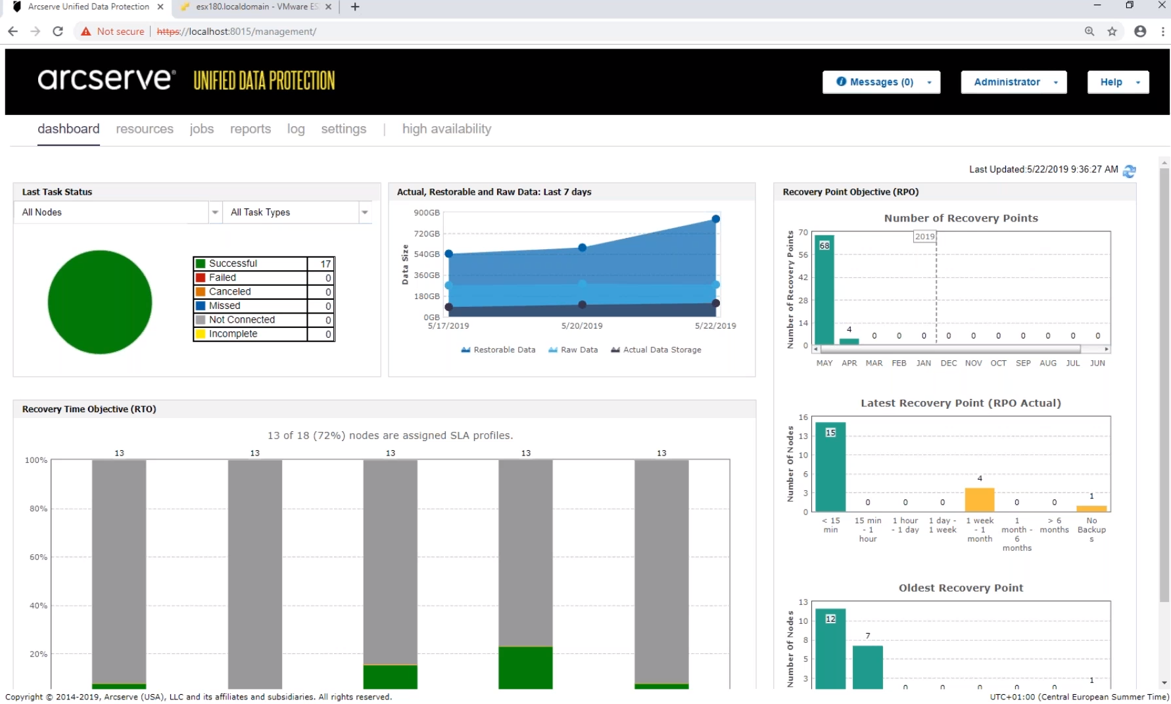Toggle Restorable Data legend item
Viewport: 1171px width, 704px height.
498,350
